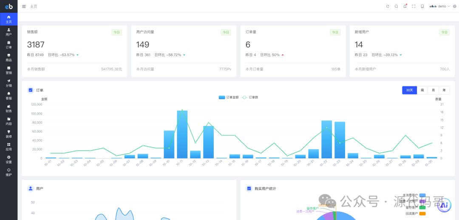459x220 pixels.
Task: Open 用户 in the left sidebar
Action: click(8, 32)
